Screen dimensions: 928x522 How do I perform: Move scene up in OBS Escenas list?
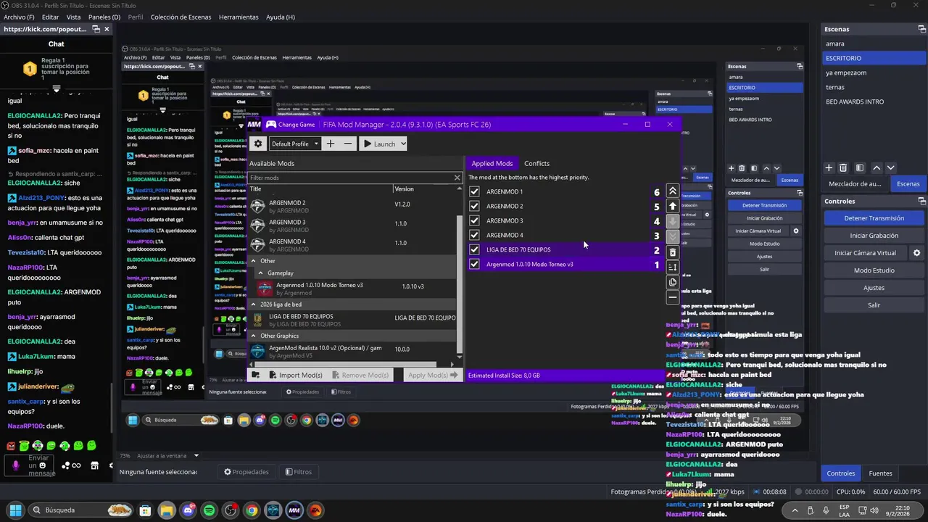(877, 167)
